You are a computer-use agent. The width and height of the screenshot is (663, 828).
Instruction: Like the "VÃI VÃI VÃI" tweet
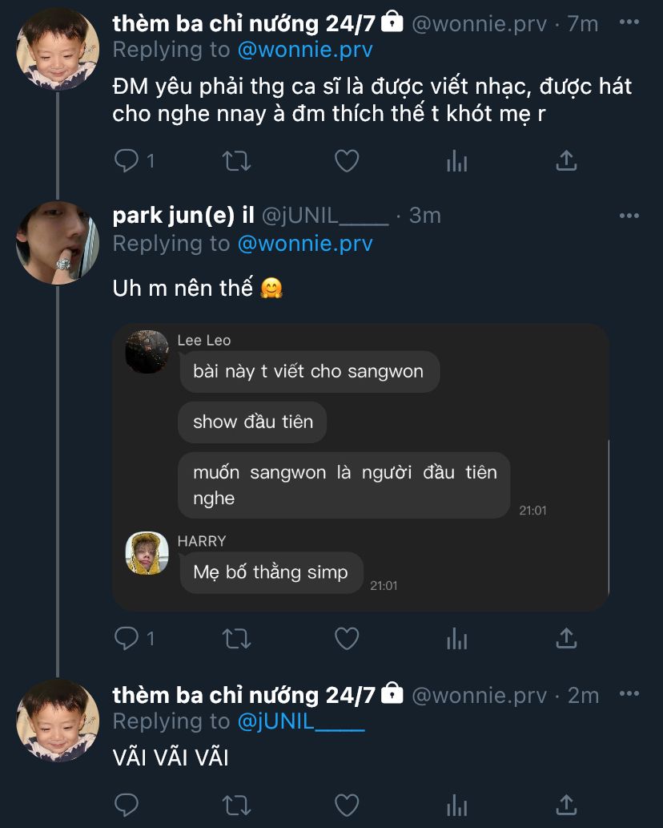(x=346, y=804)
